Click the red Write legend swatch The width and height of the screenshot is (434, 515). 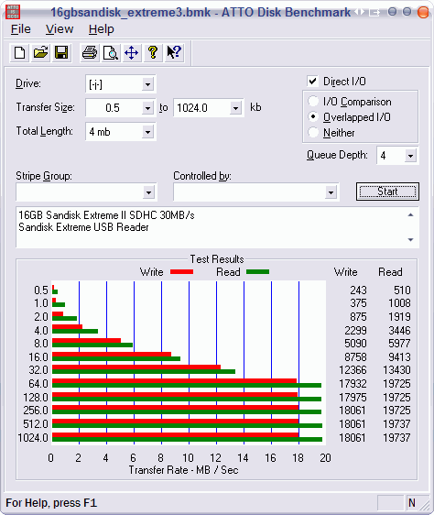(x=181, y=271)
